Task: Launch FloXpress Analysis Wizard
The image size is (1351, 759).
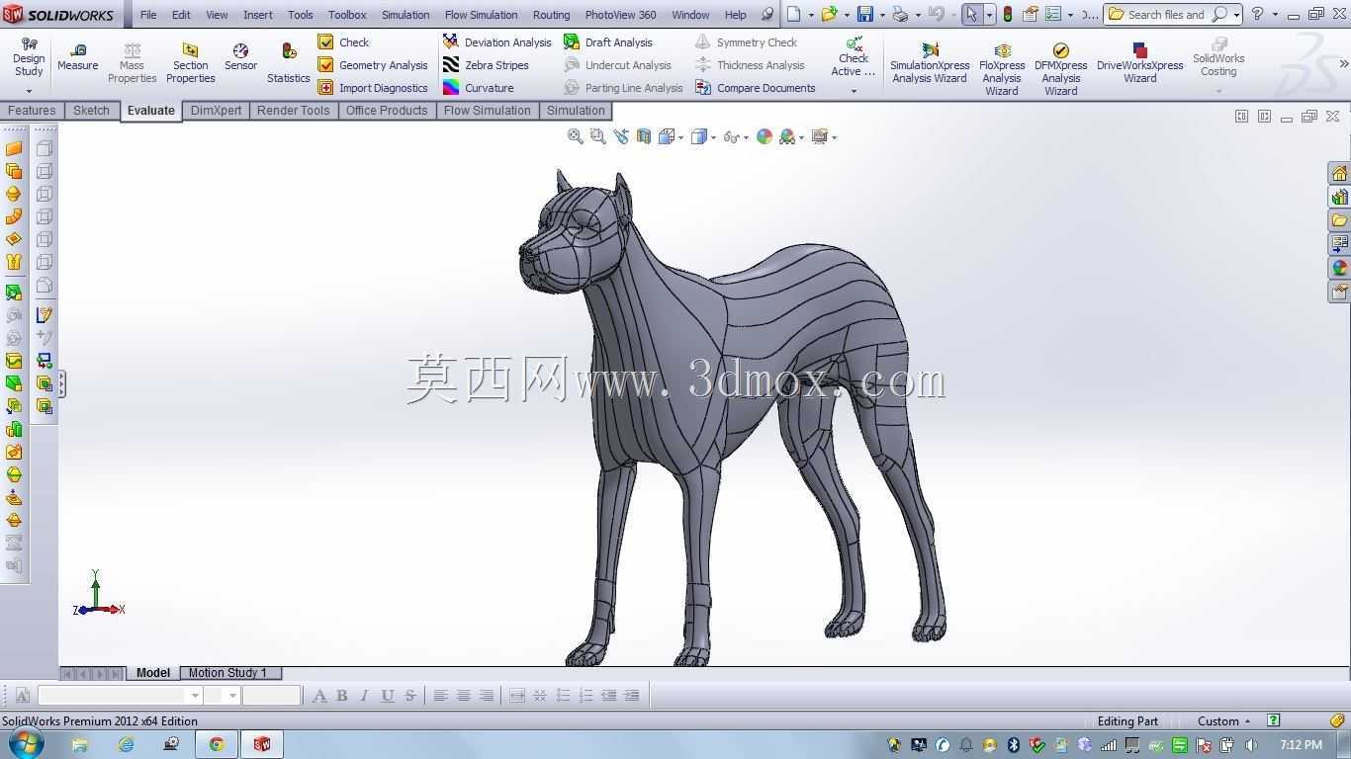Action: 1002,69
